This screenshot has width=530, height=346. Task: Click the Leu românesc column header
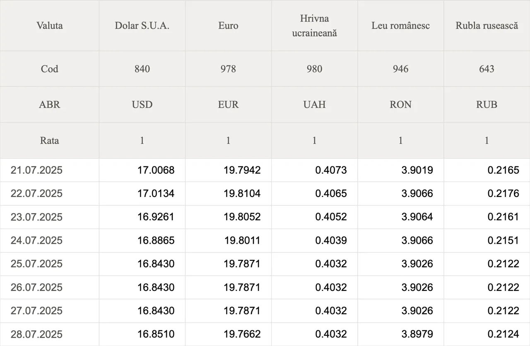click(400, 26)
